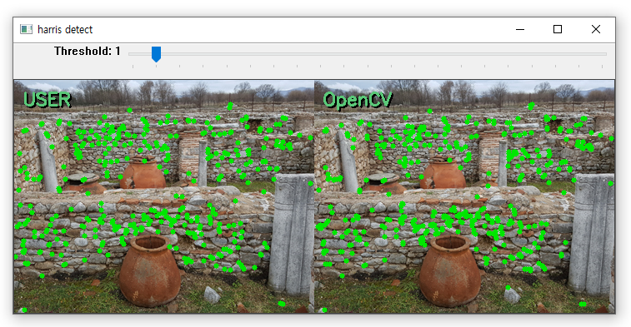Click the Threshold: 1 label
631x327 pixels.
pos(87,51)
